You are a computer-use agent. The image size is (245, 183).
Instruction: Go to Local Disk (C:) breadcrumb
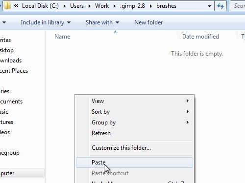40,6
